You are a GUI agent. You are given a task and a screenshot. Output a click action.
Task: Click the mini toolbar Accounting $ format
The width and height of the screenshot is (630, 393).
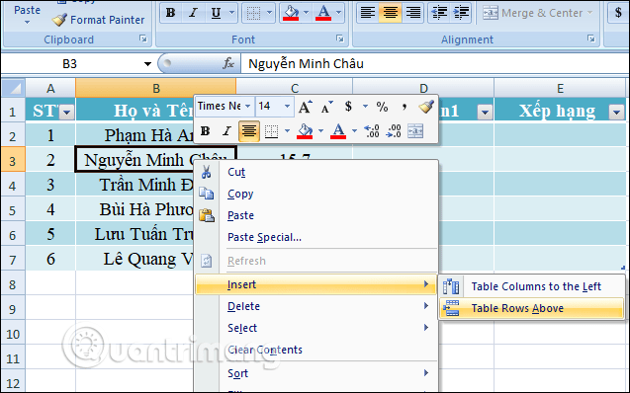pyautogui.click(x=348, y=107)
